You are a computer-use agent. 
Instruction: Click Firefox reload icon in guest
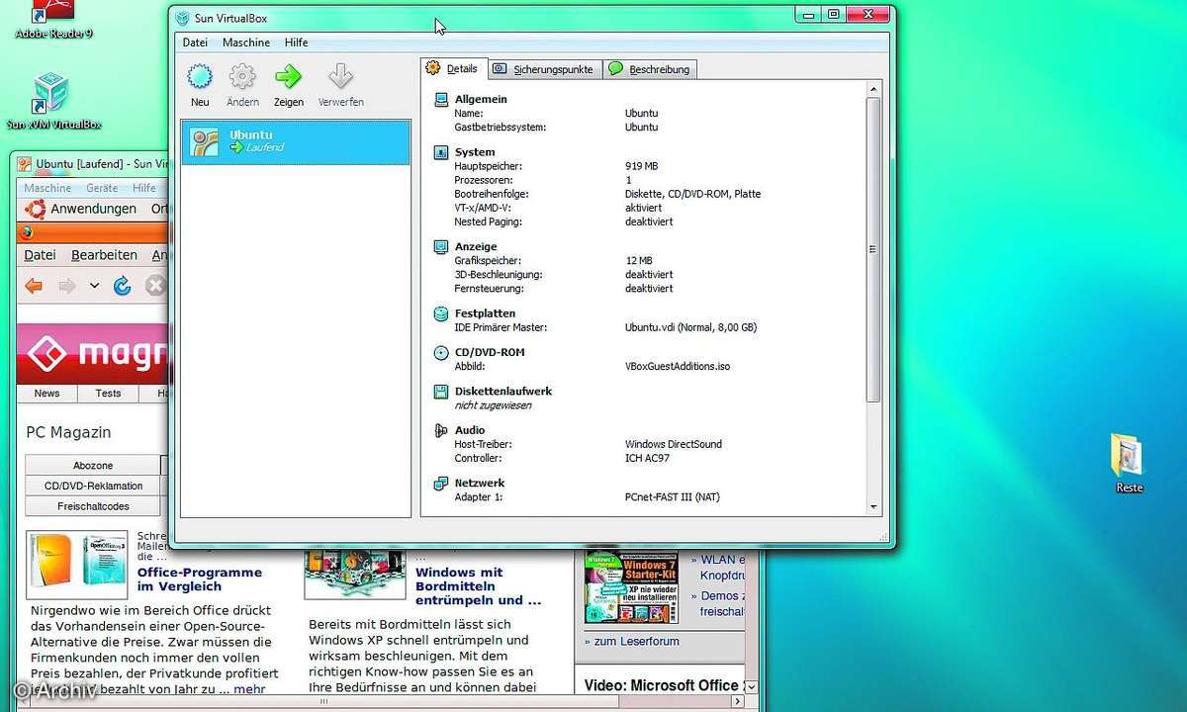click(122, 286)
